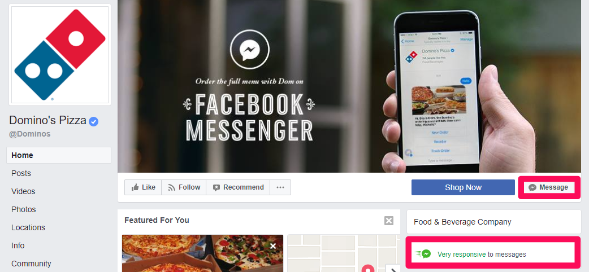The image size is (589, 272).
Task: Click the blue verified badge next to Domino's Pizza
Action: click(x=93, y=121)
